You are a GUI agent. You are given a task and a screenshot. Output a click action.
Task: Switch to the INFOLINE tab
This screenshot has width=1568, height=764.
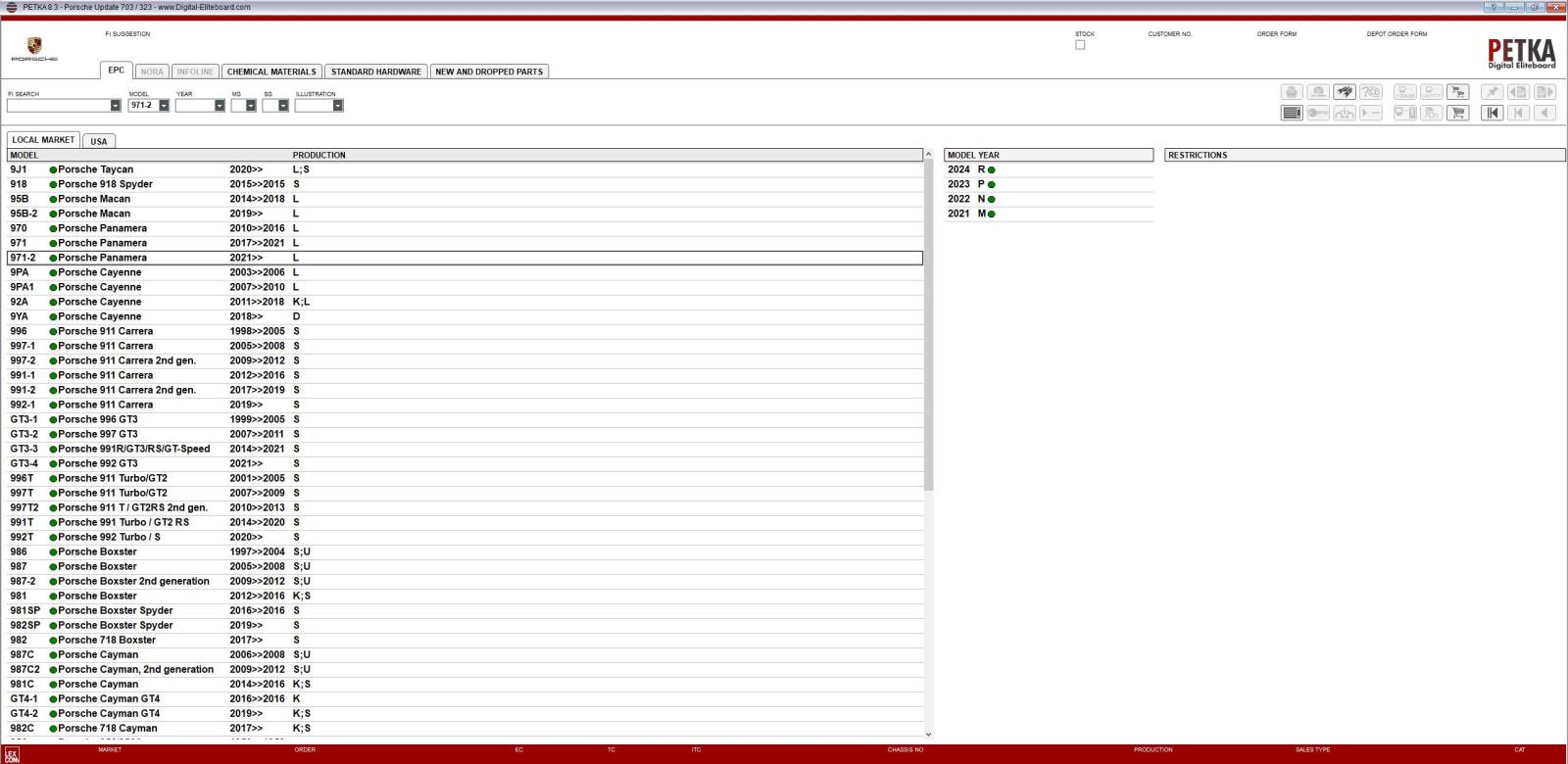point(195,72)
